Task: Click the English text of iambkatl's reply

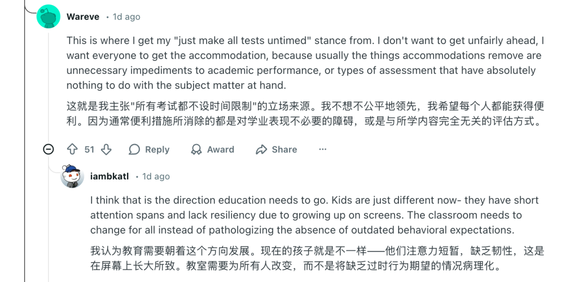Action: click(x=314, y=215)
